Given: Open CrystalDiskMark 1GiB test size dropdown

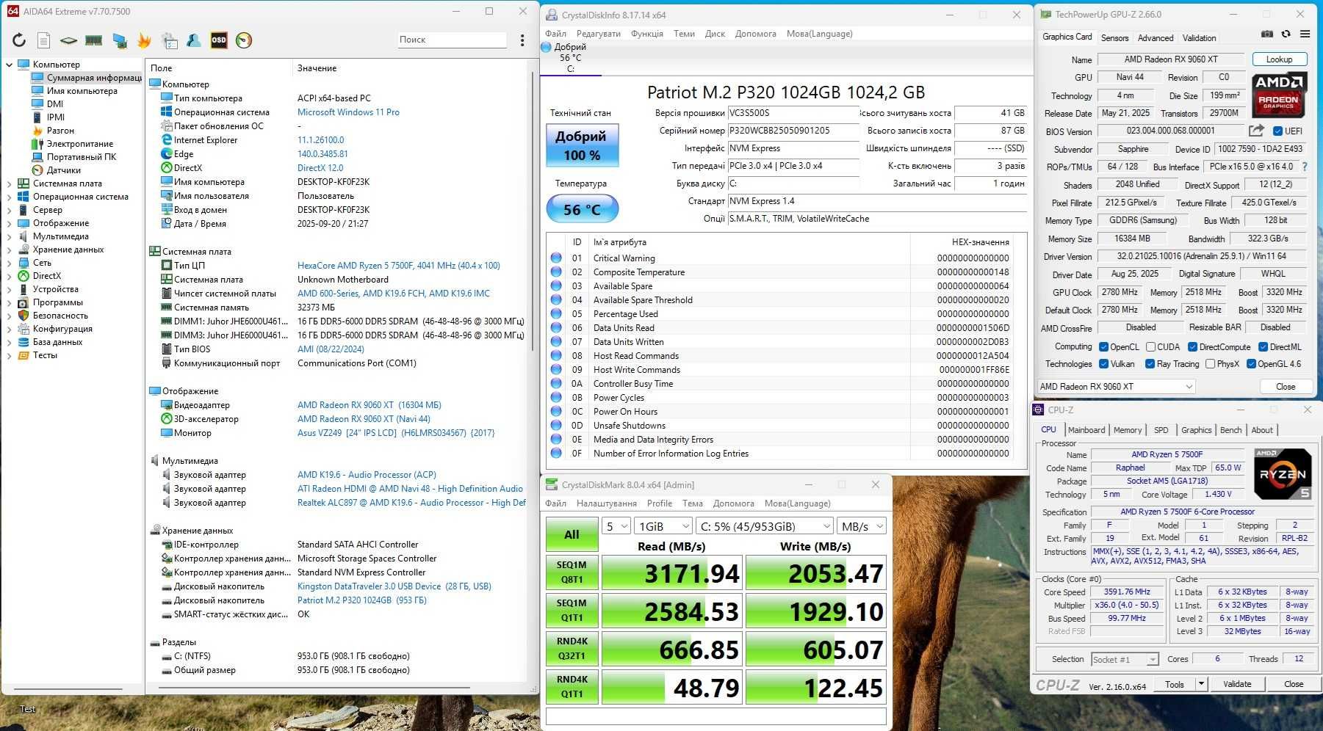Looking at the screenshot, I should 663,526.
